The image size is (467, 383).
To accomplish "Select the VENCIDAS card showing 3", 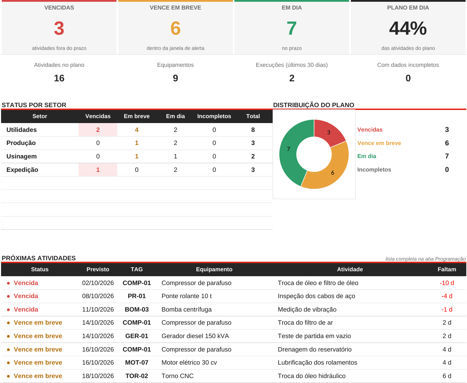I will [x=59, y=27].
